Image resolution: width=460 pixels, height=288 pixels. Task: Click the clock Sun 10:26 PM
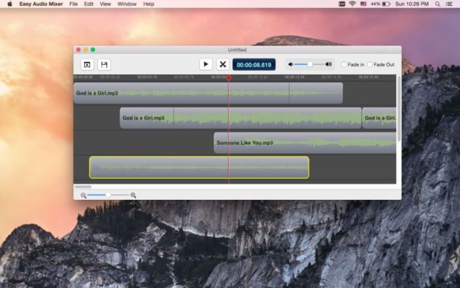click(x=412, y=4)
